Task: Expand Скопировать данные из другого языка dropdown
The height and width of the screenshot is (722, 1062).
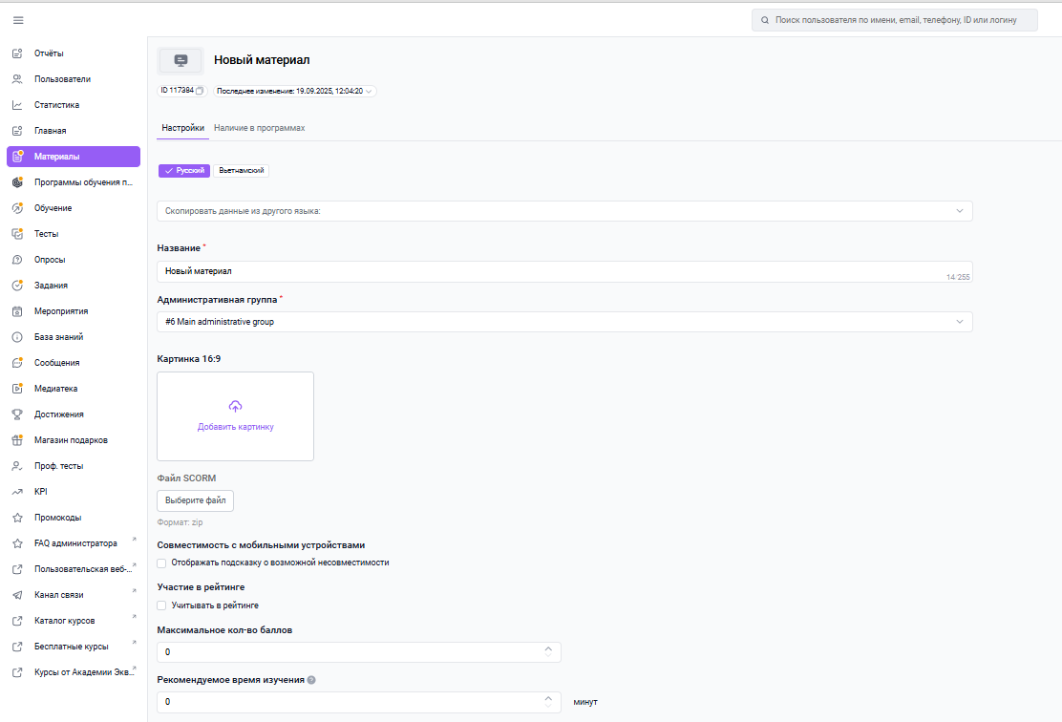Action: click(564, 211)
